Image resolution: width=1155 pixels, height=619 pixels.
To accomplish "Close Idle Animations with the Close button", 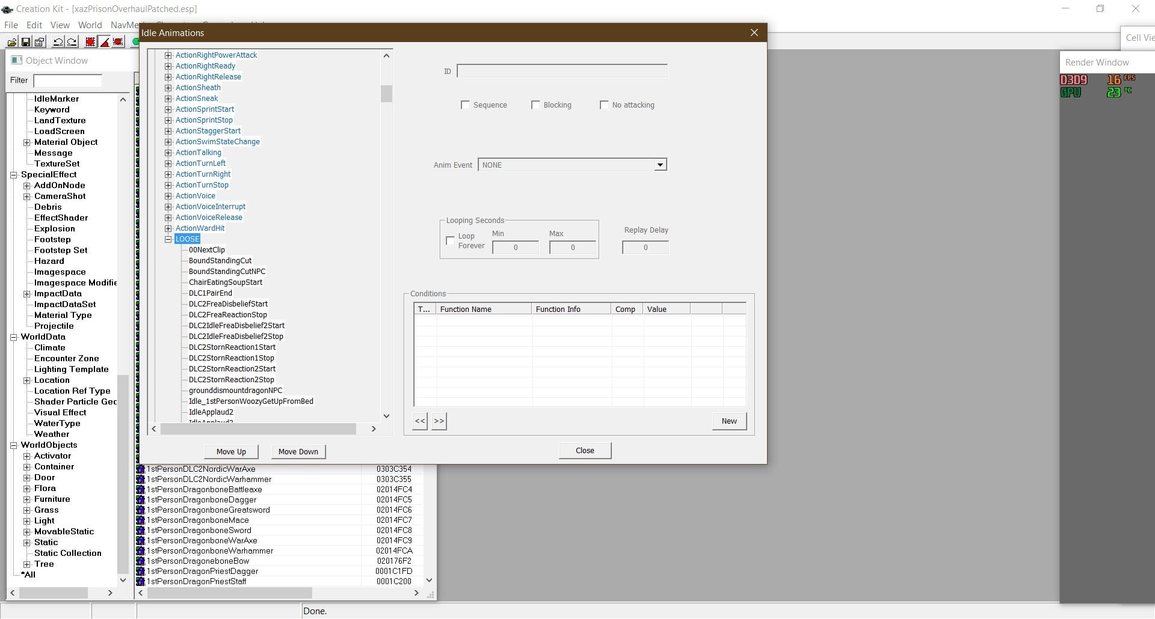I will coord(585,451).
